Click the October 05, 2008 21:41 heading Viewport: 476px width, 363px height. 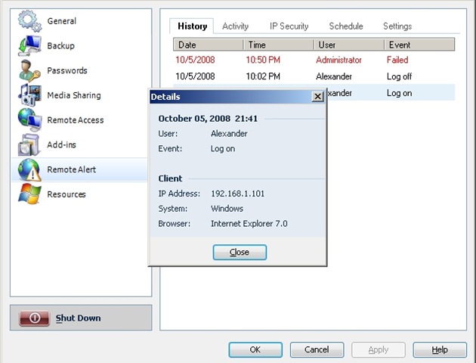(x=208, y=119)
